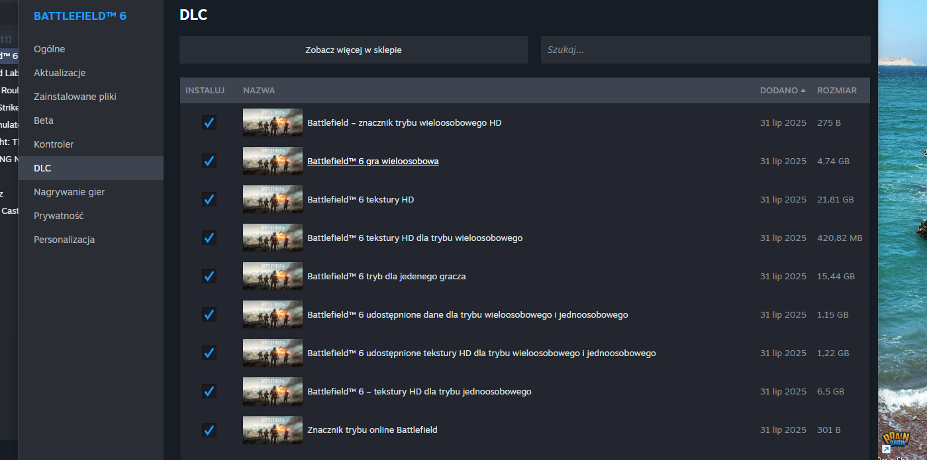Toggle tekstury HD dla trybu wieloosobowego checkbox
927x460 pixels.
pos(209,238)
